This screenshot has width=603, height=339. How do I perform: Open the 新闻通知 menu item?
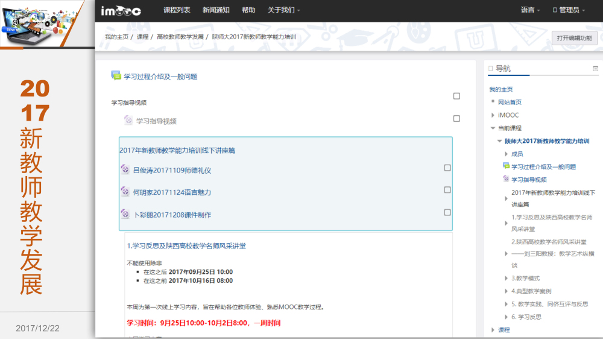tap(216, 10)
